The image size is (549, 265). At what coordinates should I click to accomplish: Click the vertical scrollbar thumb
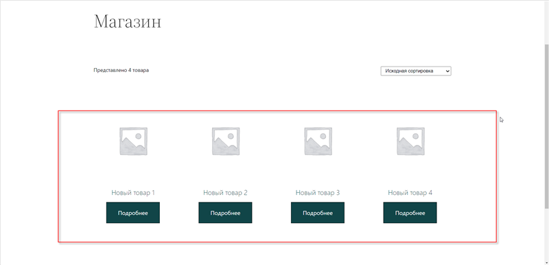[546, 126]
